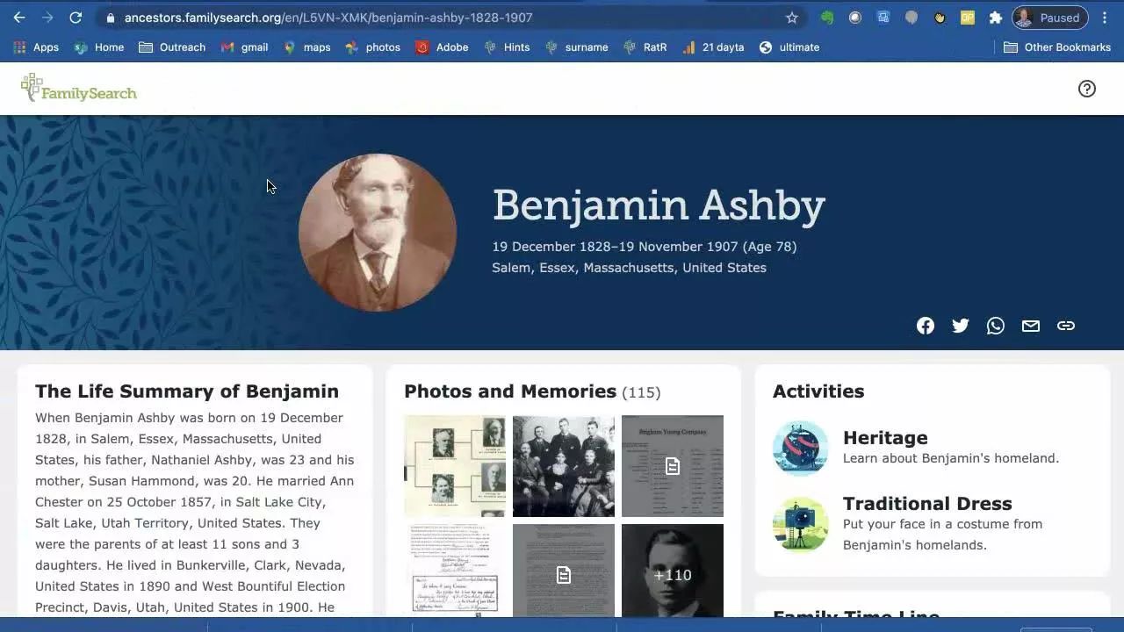1124x632 pixels.
Task: Copy the profile link using the chain icon
Action: 1066,326
